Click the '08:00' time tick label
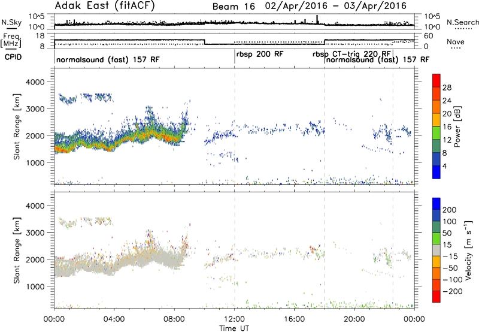This screenshot has width=479, height=332. pos(174,319)
